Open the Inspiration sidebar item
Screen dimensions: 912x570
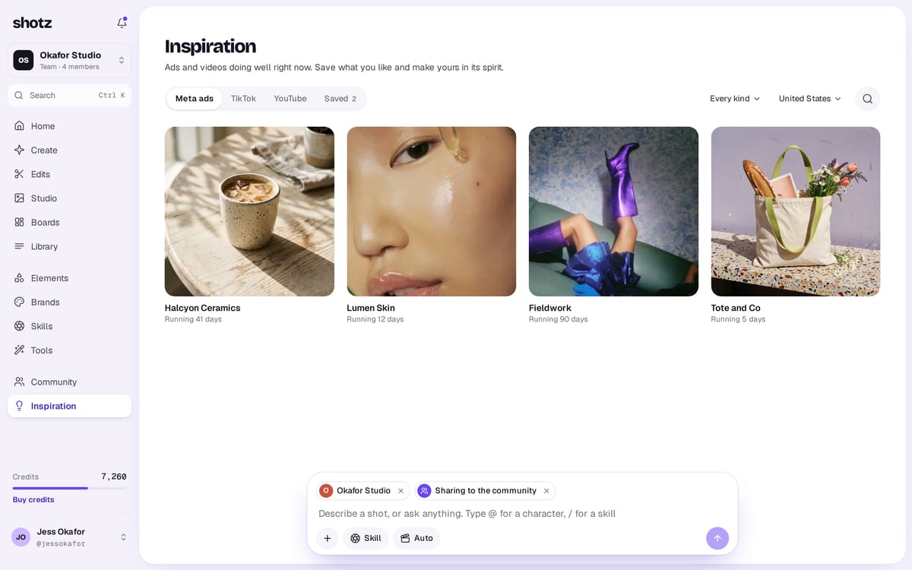click(69, 406)
